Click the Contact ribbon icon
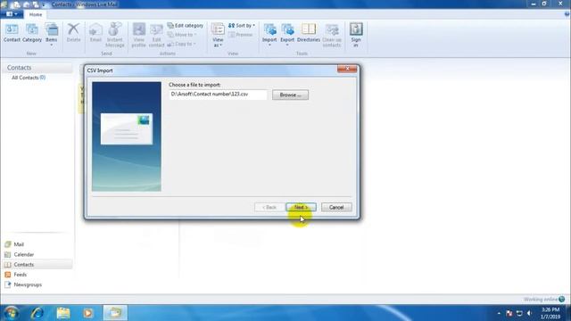Viewport: 571px width, 321px height. pyautogui.click(x=12, y=33)
